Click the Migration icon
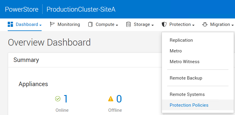Image resolution: width=235 pixels, height=115 pixels. point(205,24)
